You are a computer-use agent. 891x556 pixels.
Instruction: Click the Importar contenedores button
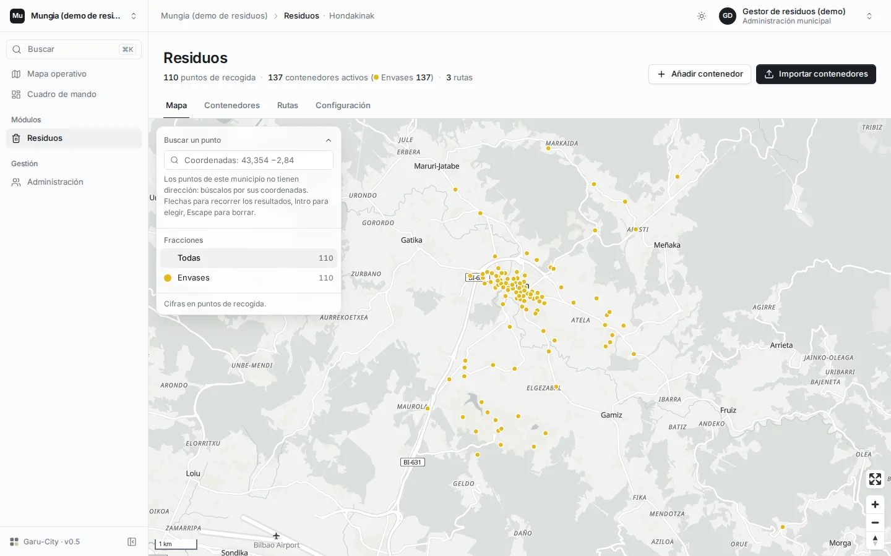tap(816, 74)
